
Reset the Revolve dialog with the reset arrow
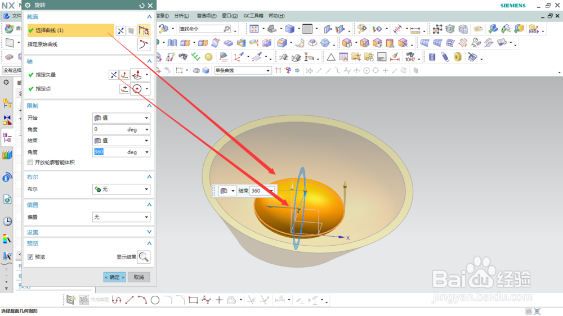click(x=142, y=6)
